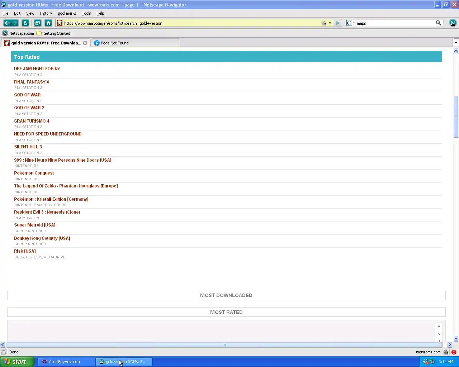Open Pokémon Kristall-Edition [Germany] link

pos(51,199)
